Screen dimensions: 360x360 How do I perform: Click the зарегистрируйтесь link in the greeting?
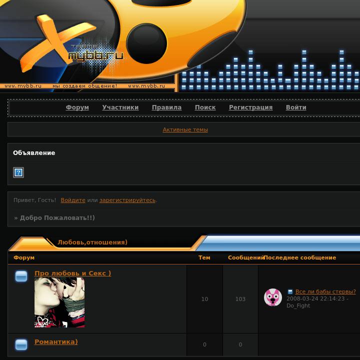point(127,200)
